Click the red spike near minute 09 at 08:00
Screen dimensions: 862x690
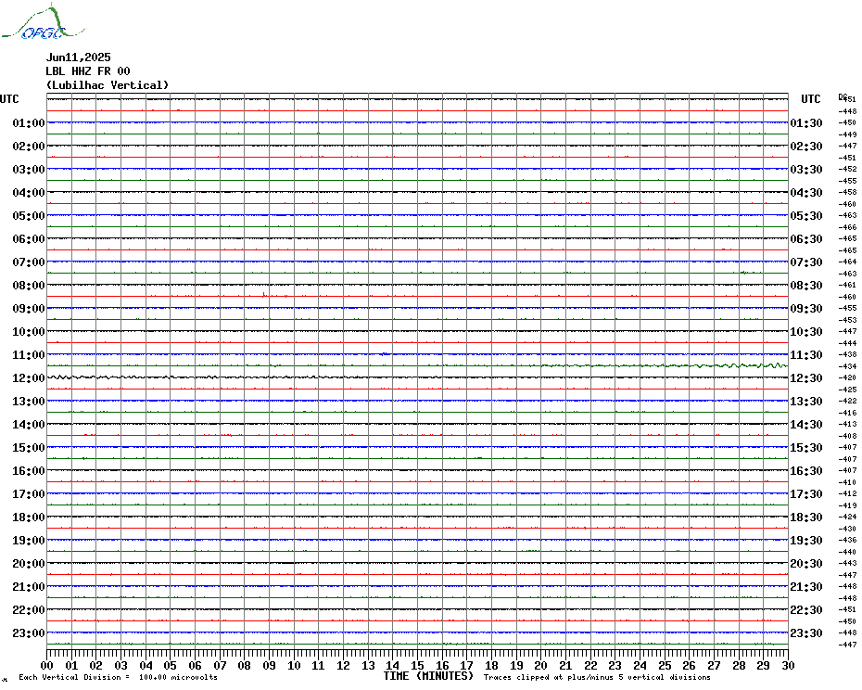264,295
